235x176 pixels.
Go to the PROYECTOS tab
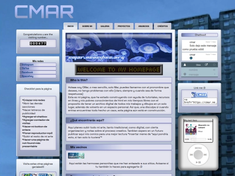[x=124, y=26]
